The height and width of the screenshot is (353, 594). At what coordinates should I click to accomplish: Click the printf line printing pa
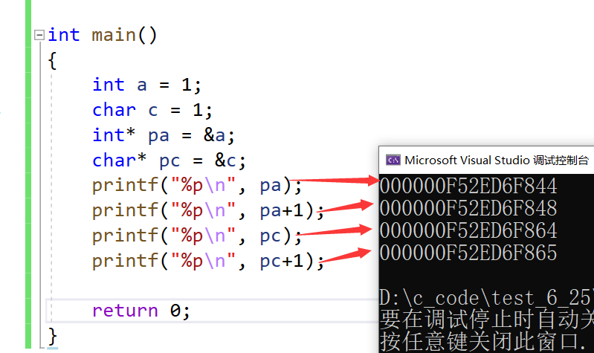197,186
